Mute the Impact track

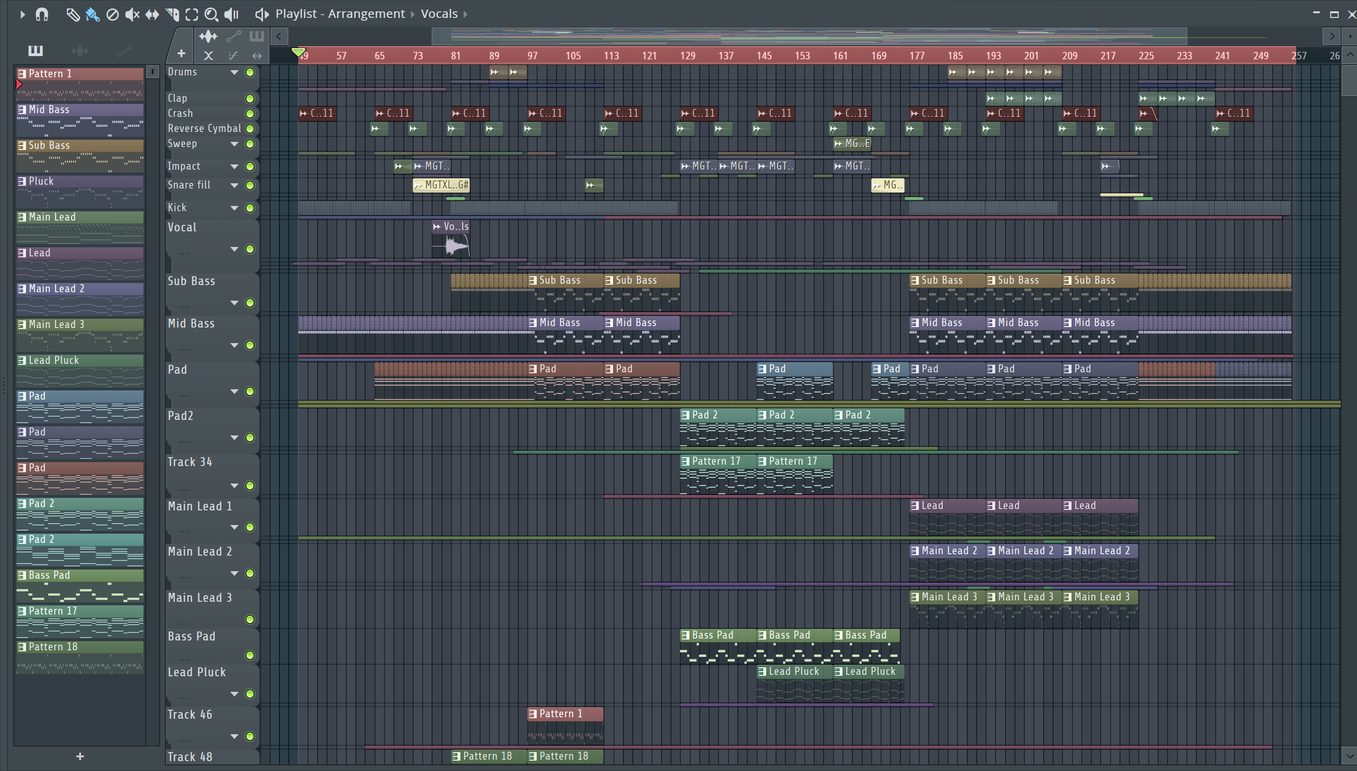tap(250, 167)
